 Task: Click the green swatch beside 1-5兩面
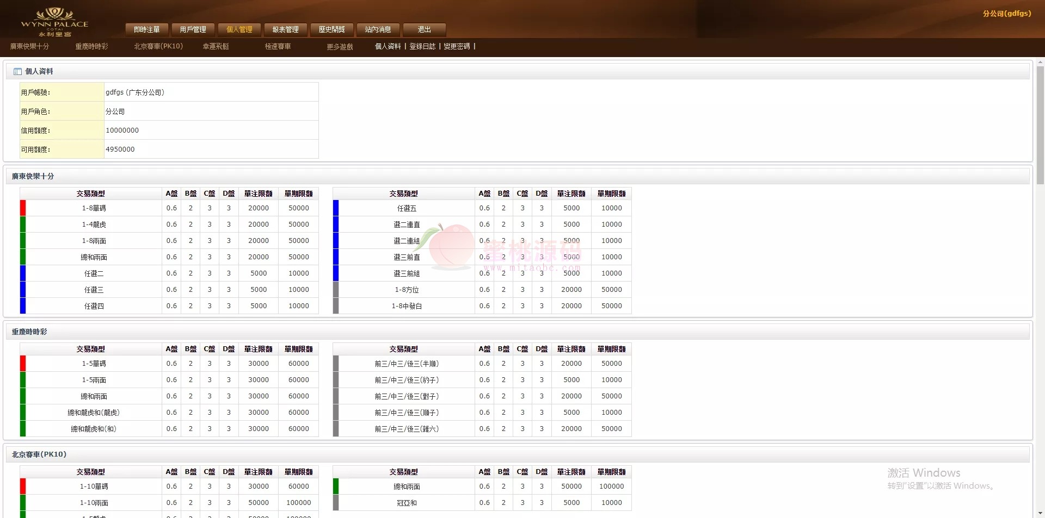coord(23,380)
